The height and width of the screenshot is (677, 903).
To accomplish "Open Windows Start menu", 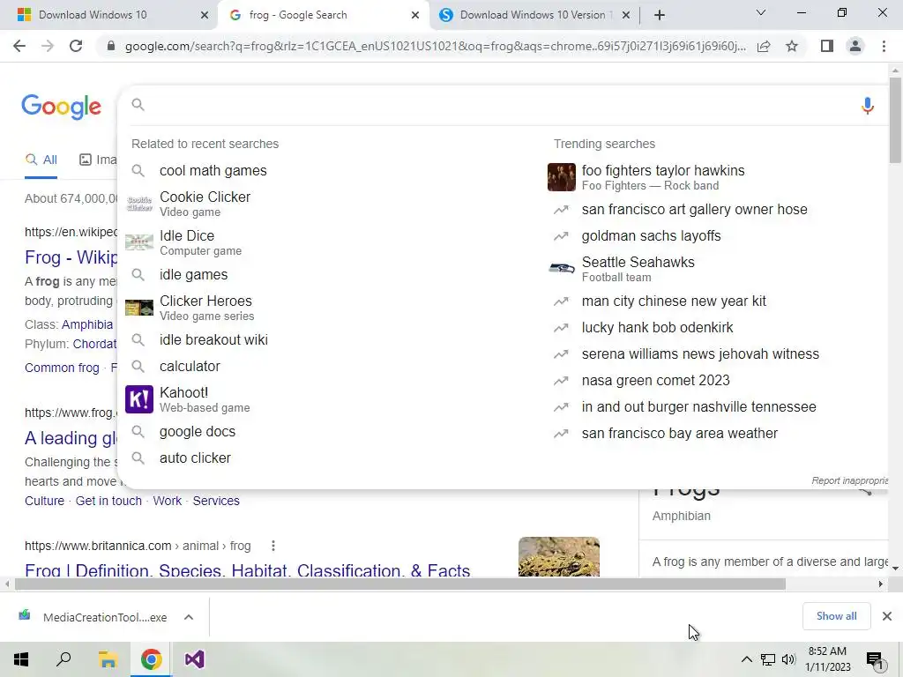I will [21, 659].
